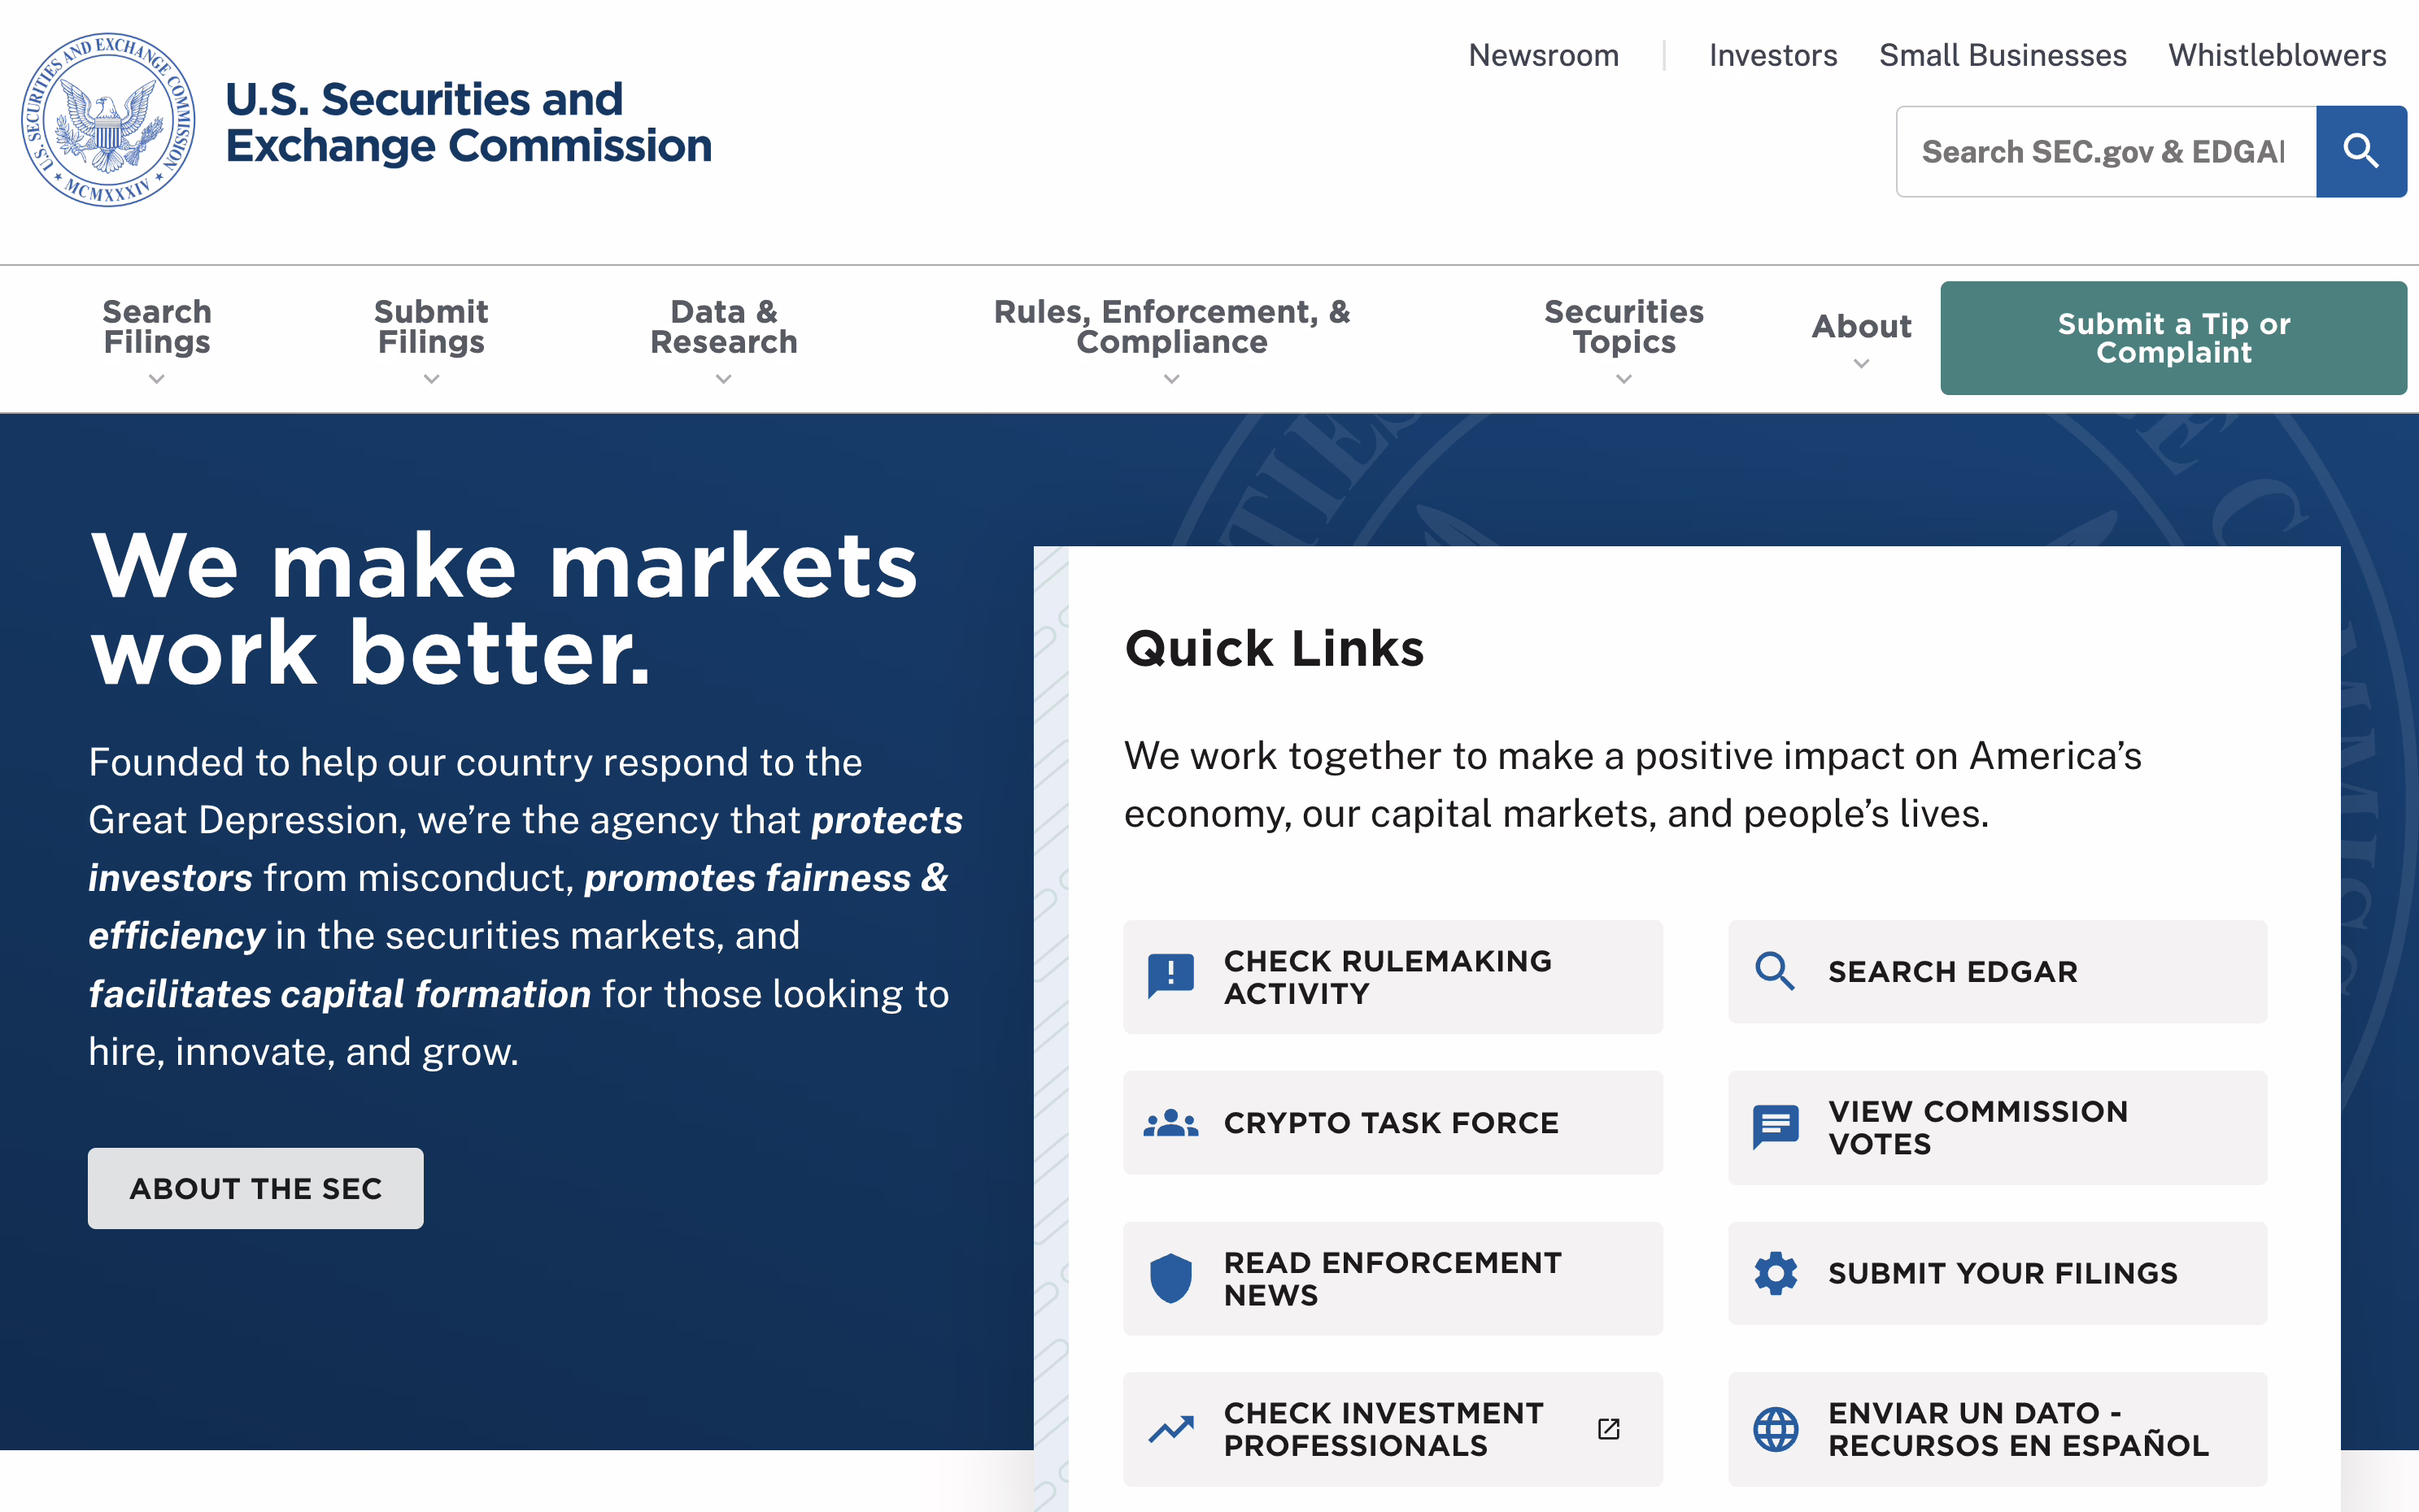This screenshot has height=1512, width=2419.
Task: Click the About the SEC button
Action: point(256,1188)
